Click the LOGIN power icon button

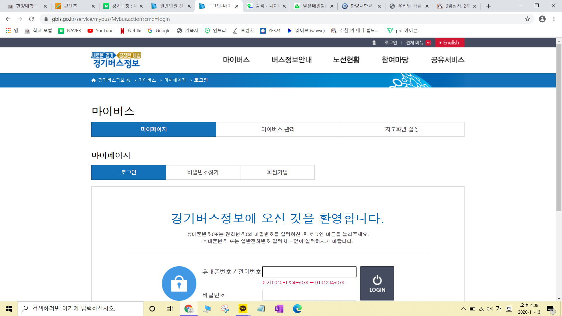coord(377,283)
